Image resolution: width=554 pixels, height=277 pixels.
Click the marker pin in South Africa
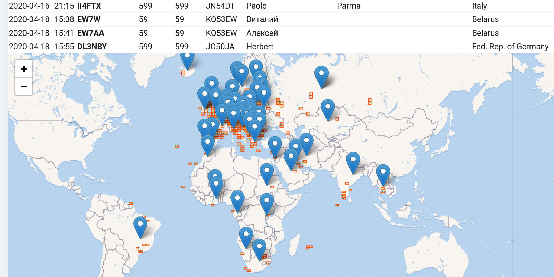[x=259, y=248]
